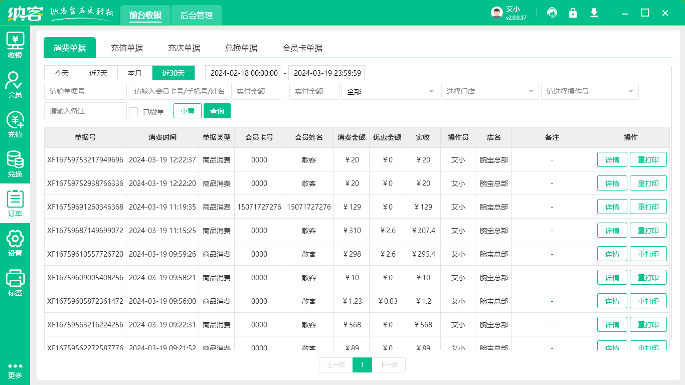The height and width of the screenshot is (385, 685).
Task: Select the 标签 label icon in sidebar
Action: click(15, 281)
